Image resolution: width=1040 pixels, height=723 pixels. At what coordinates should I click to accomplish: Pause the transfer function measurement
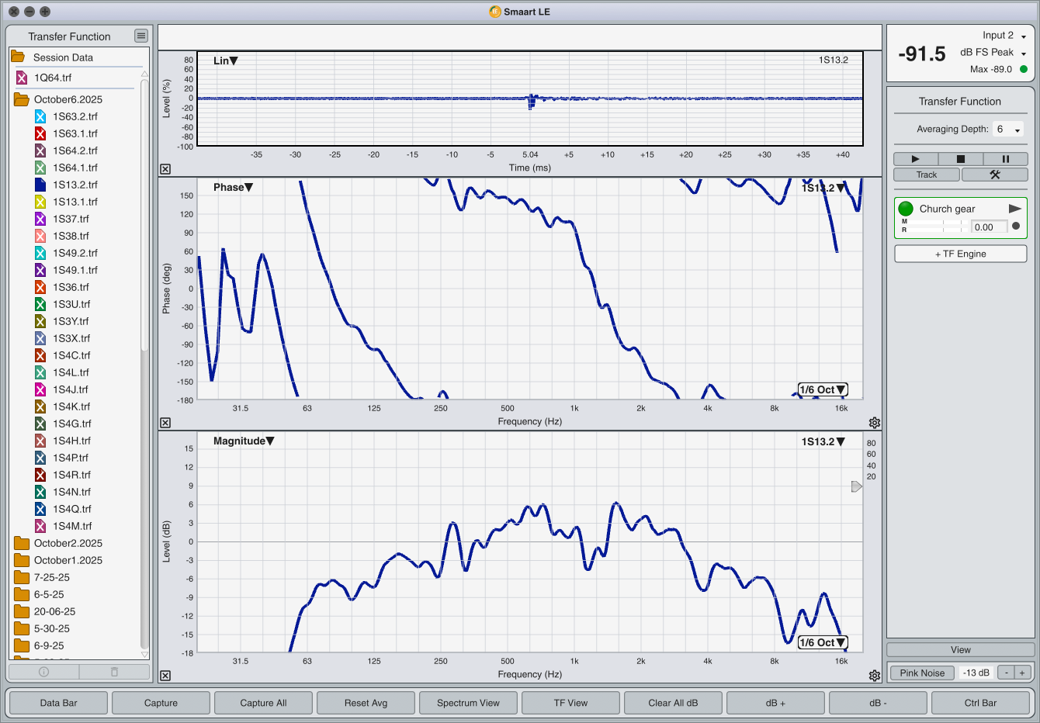tap(1005, 159)
